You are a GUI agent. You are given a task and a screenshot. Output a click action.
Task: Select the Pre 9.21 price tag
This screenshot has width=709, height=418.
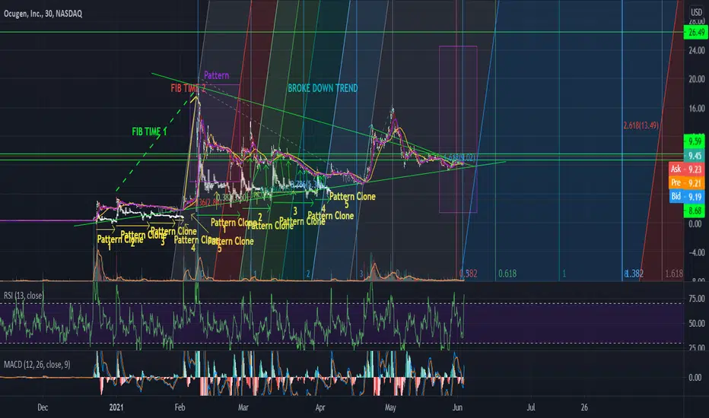[x=686, y=182]
